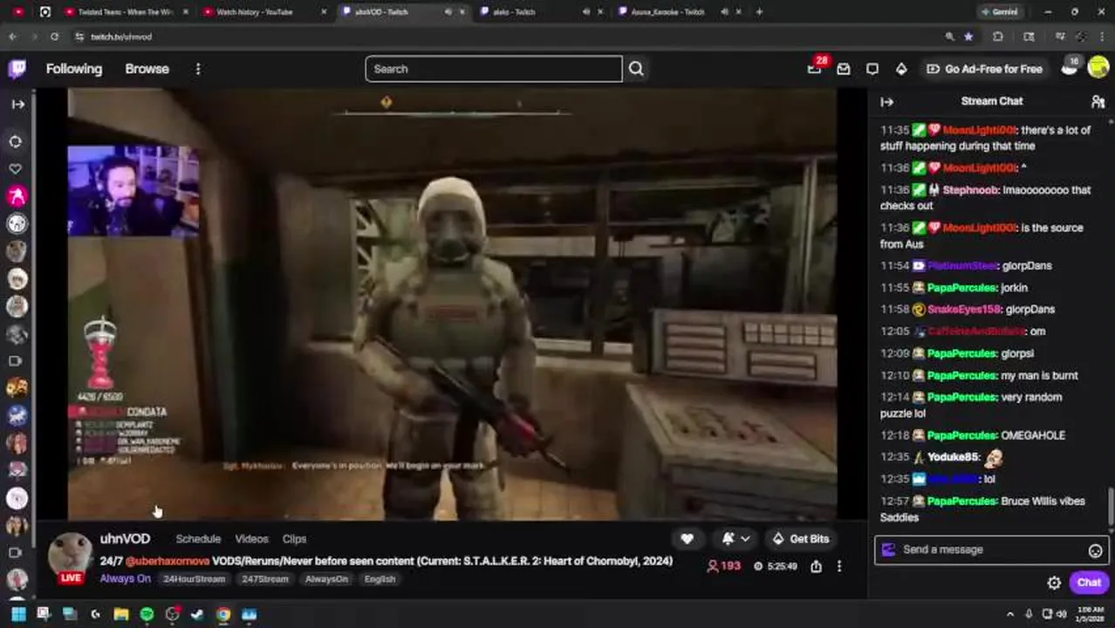Reload the page
The image size is (1115, 628).
pyautogui.click(x=54, y=37)
